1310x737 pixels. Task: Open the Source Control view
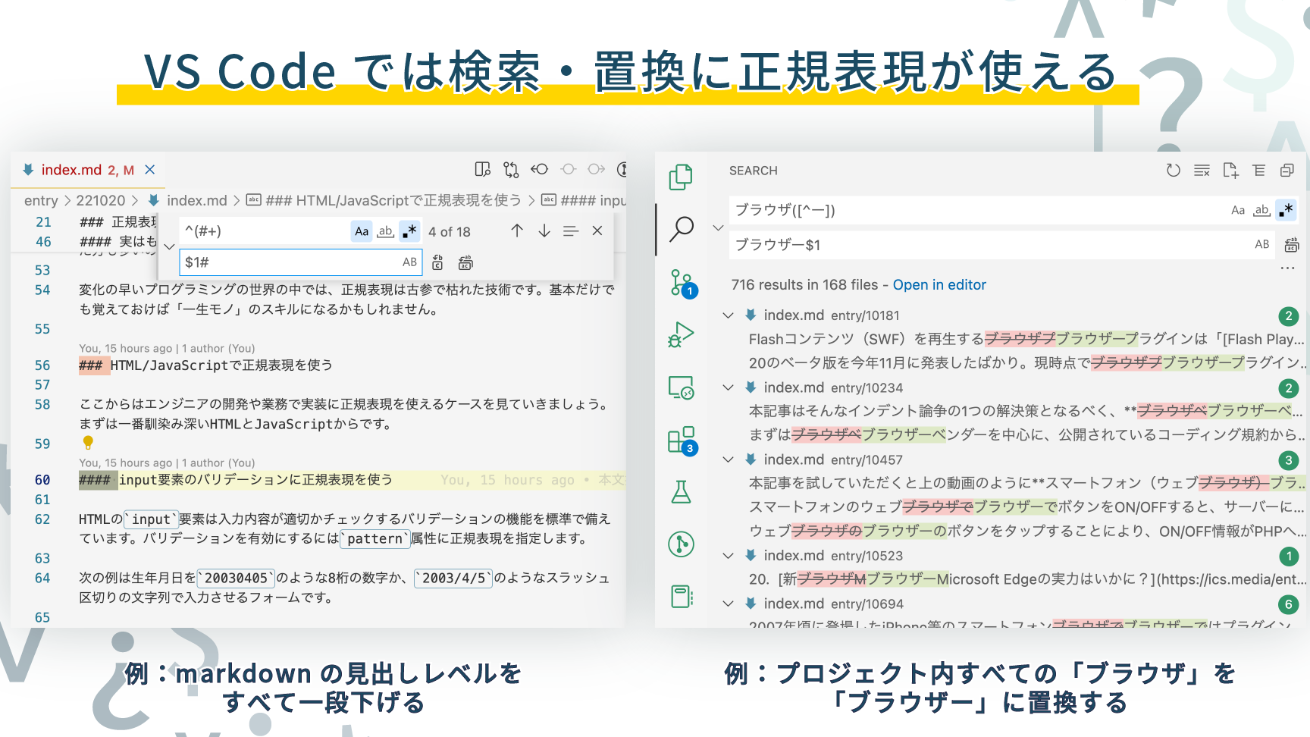(681, 281)
